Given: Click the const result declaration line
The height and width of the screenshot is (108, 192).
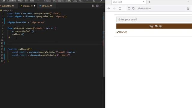Looking at the screenshot, I should click(x=41, y=55).
